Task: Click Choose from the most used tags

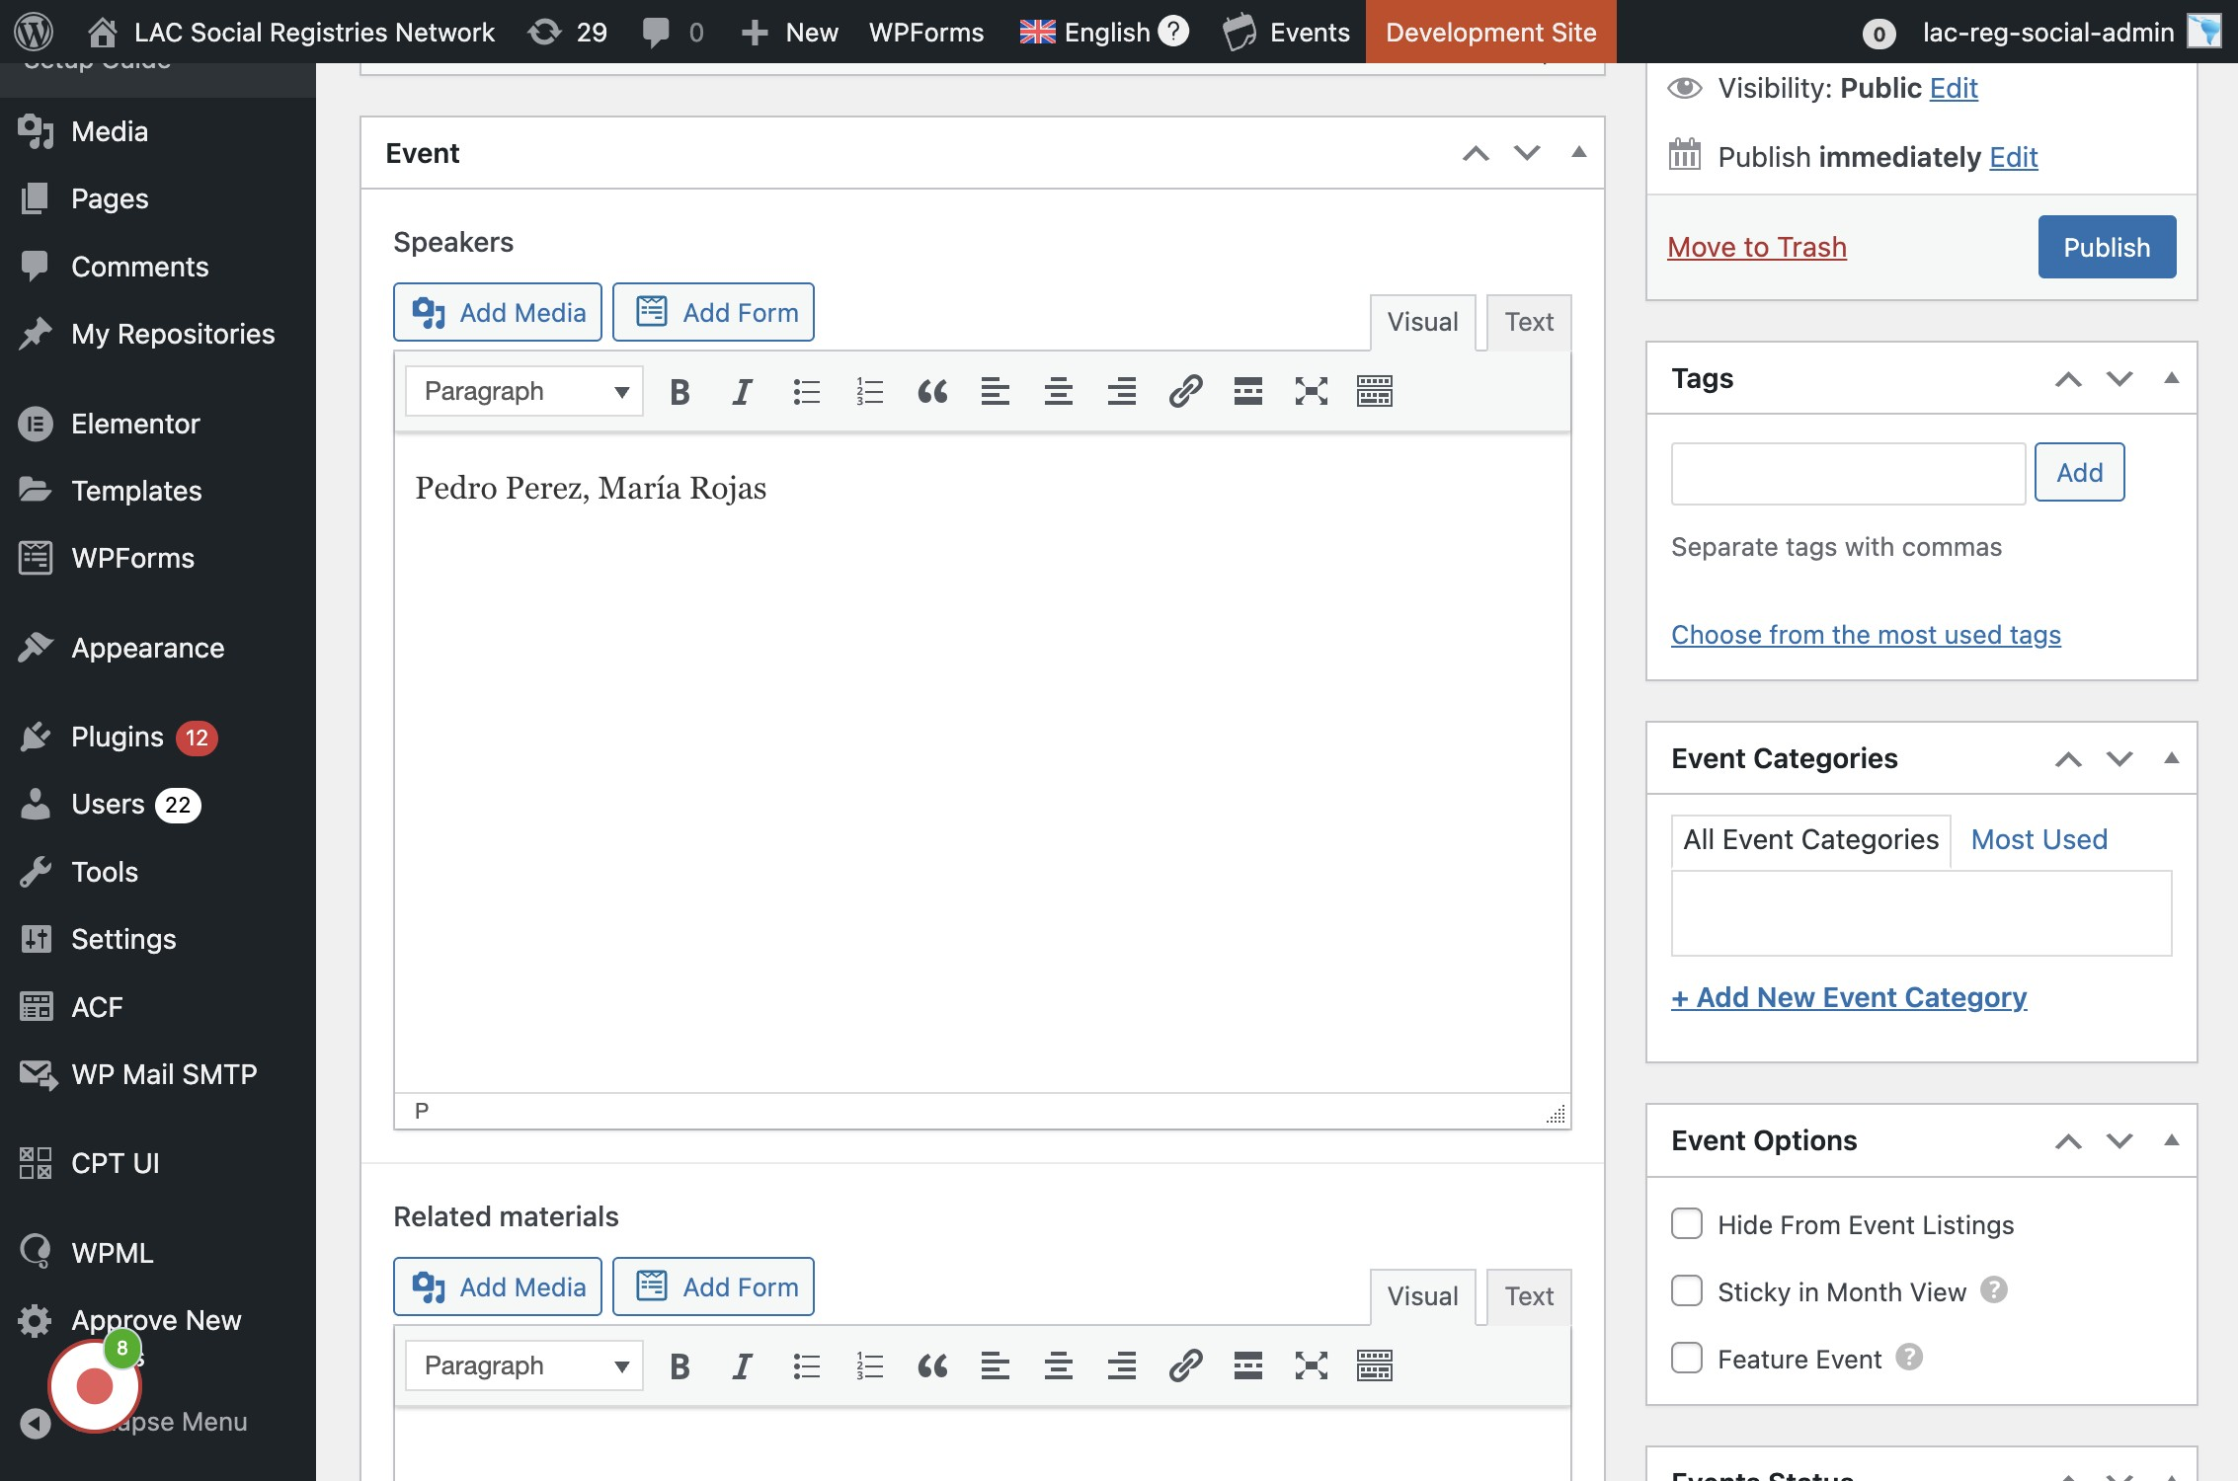Action: pyautogui.click(x=1865, y=635)
